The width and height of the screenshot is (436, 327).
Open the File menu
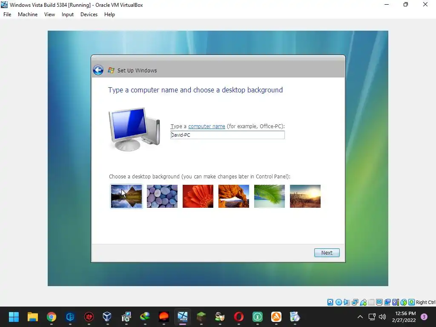(x=7, y=14)
